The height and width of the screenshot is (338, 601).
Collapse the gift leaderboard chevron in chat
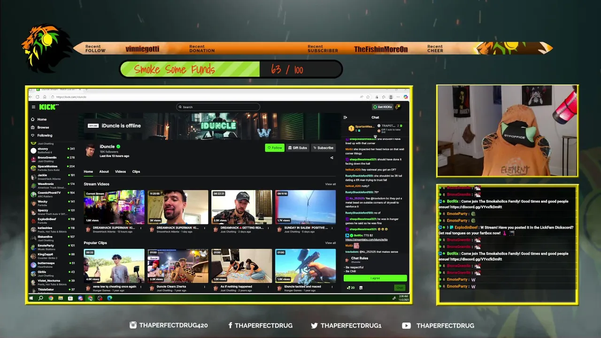[375, 137]
